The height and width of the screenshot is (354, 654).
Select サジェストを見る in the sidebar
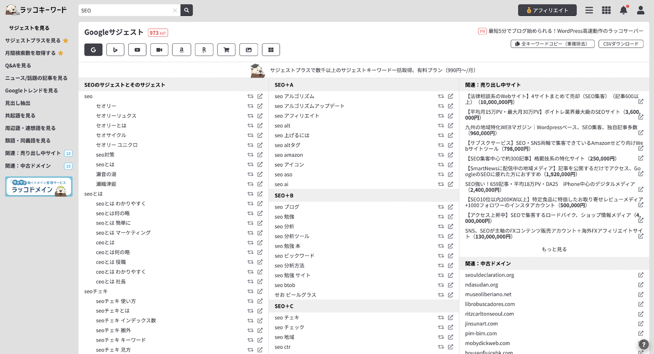pyautogui.click(x=29, y=28)
